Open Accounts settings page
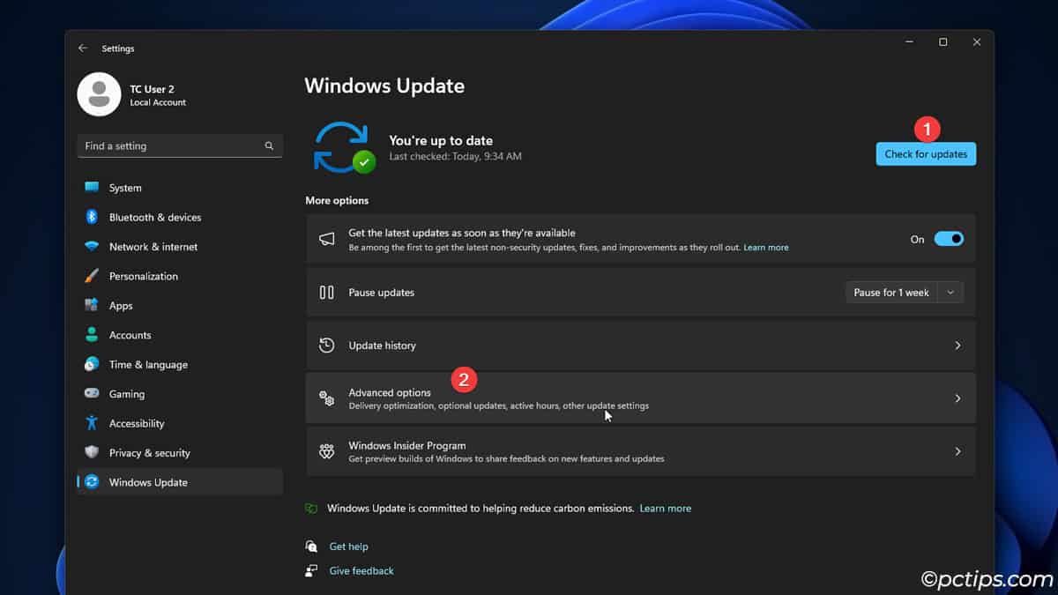 (180, 335)
